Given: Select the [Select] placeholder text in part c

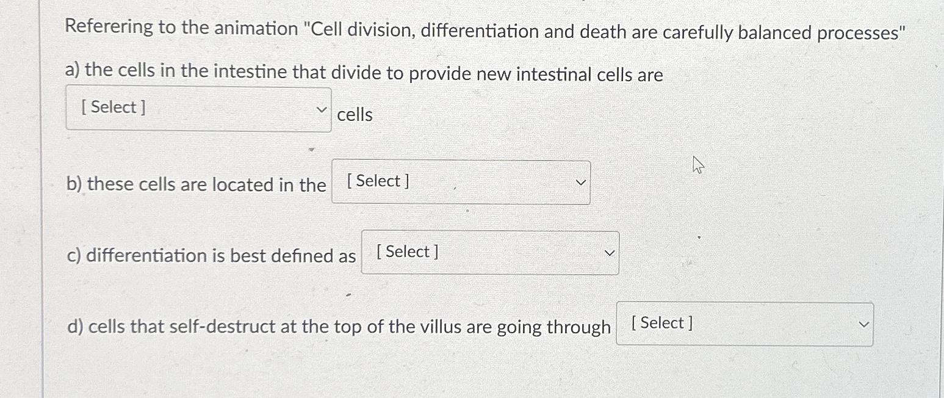Looking at the screenshot, I should click(x=406, y=251).
